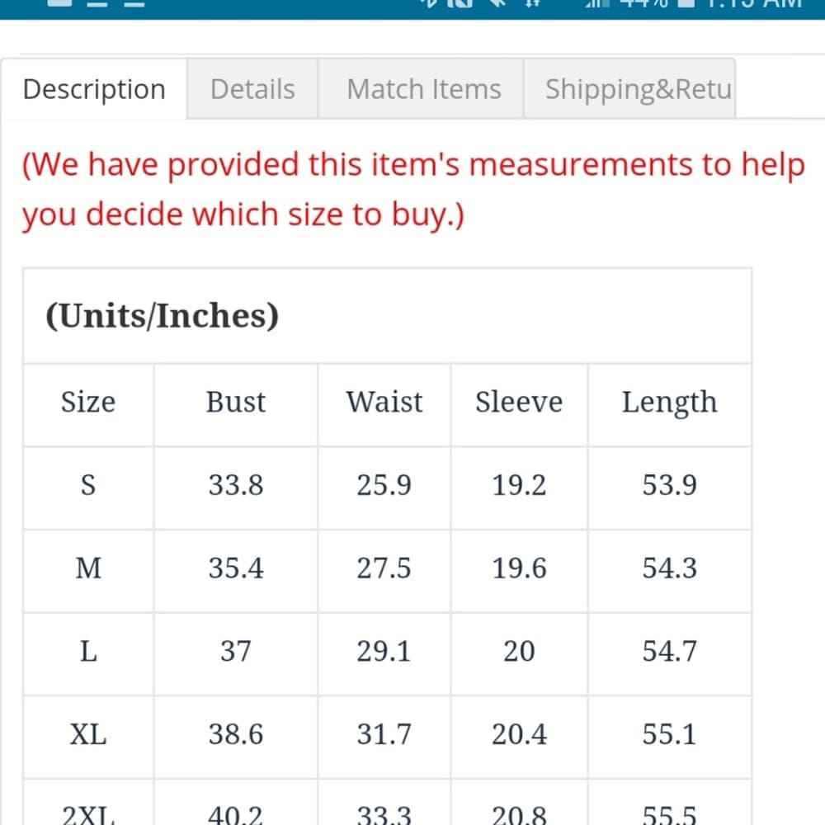This screenshot has height=825, width=825.
Task: Tap the 33.8 bust value for S
Action: coord(236,485)
